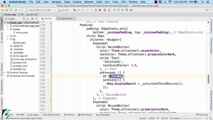Image resolution: width=213 pixels, height=120 pixels.
Task: Open the Refactor menu
Action: 89,2
